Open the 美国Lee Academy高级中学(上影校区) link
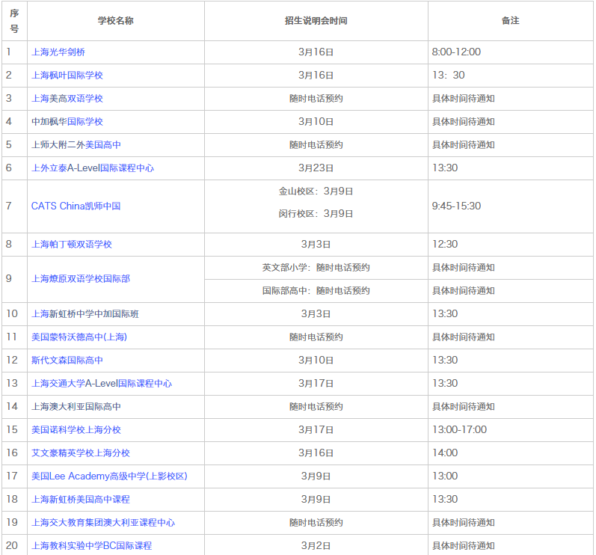Viewport: 596px width, 555px height. [109, 476]
